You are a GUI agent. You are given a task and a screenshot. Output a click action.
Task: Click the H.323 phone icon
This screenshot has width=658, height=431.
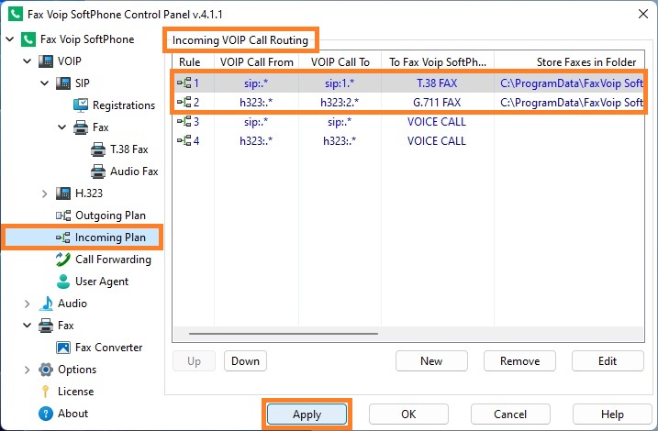(63, 193)
